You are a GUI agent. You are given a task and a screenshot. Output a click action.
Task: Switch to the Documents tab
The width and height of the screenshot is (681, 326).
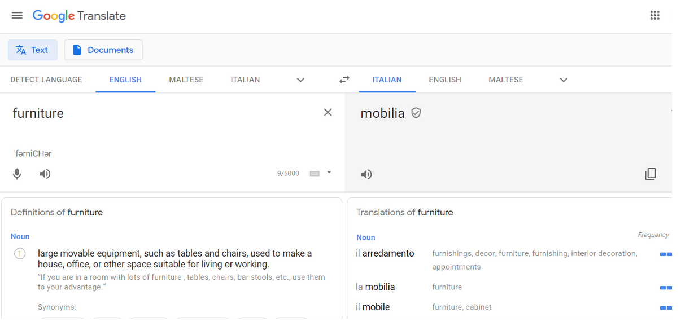pos(103,50)
